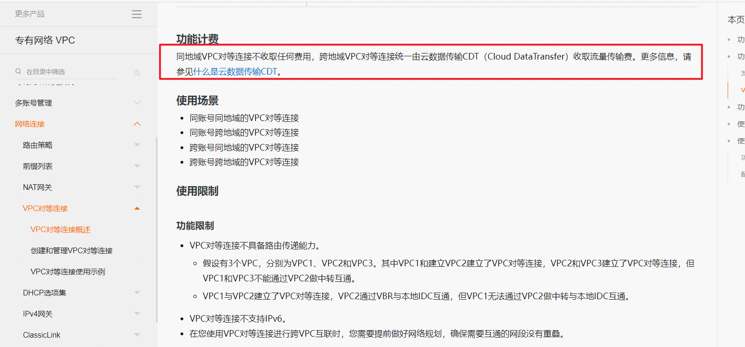The image size is (745, 347).
Task: Go to the 专有网络 VPC product title
Action: [x=45, y=40]
